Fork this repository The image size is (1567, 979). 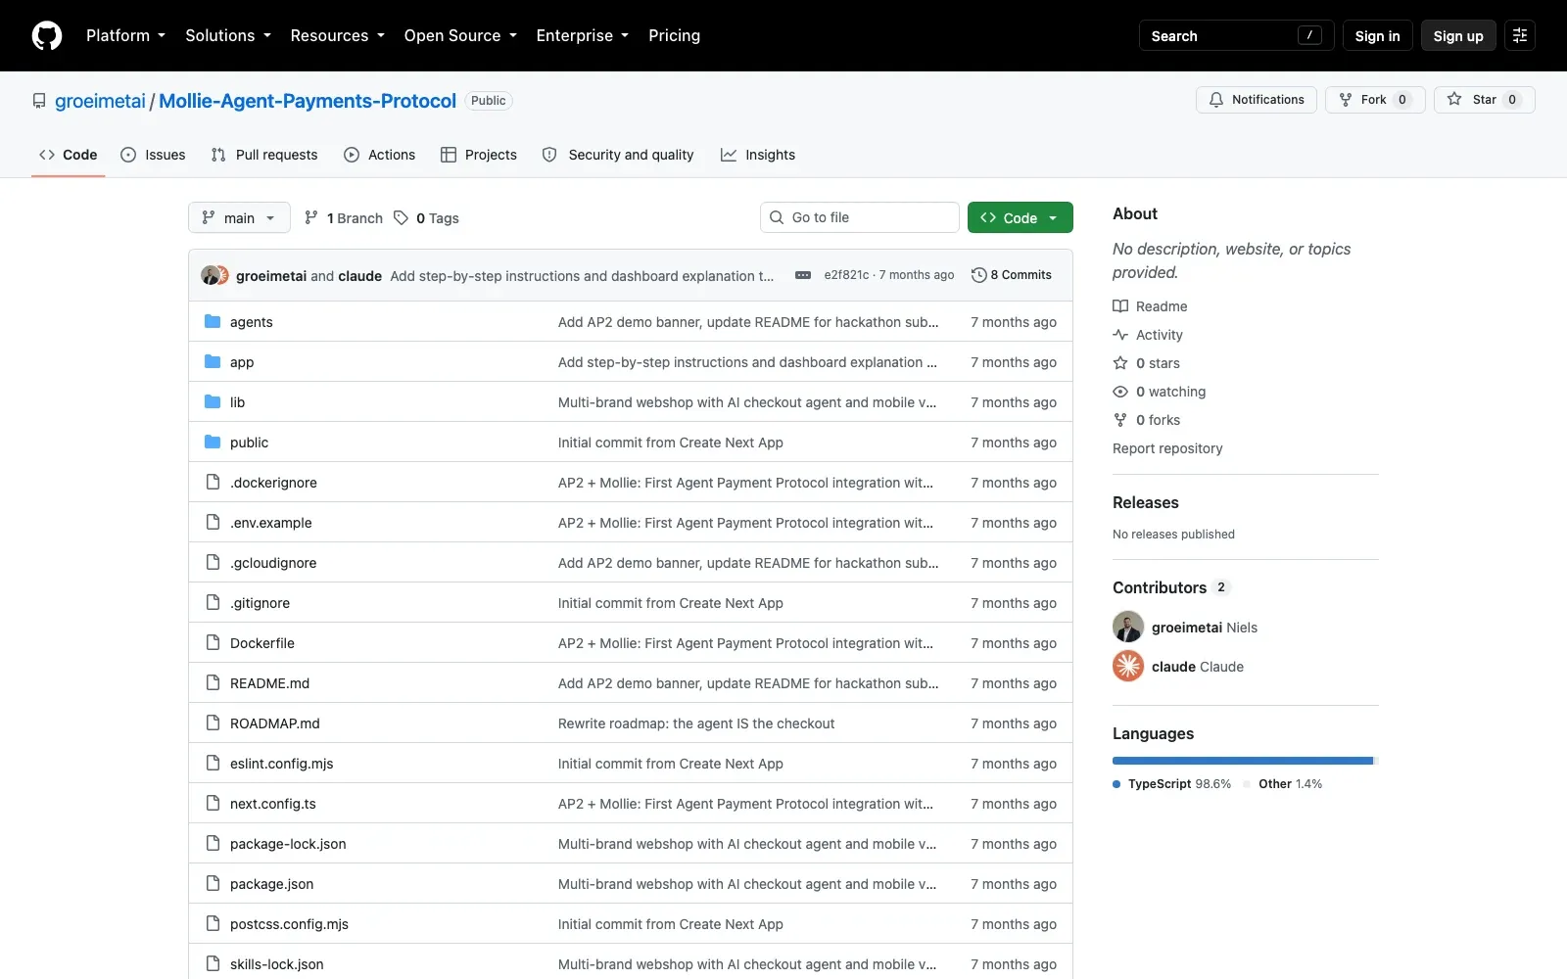1375,100
